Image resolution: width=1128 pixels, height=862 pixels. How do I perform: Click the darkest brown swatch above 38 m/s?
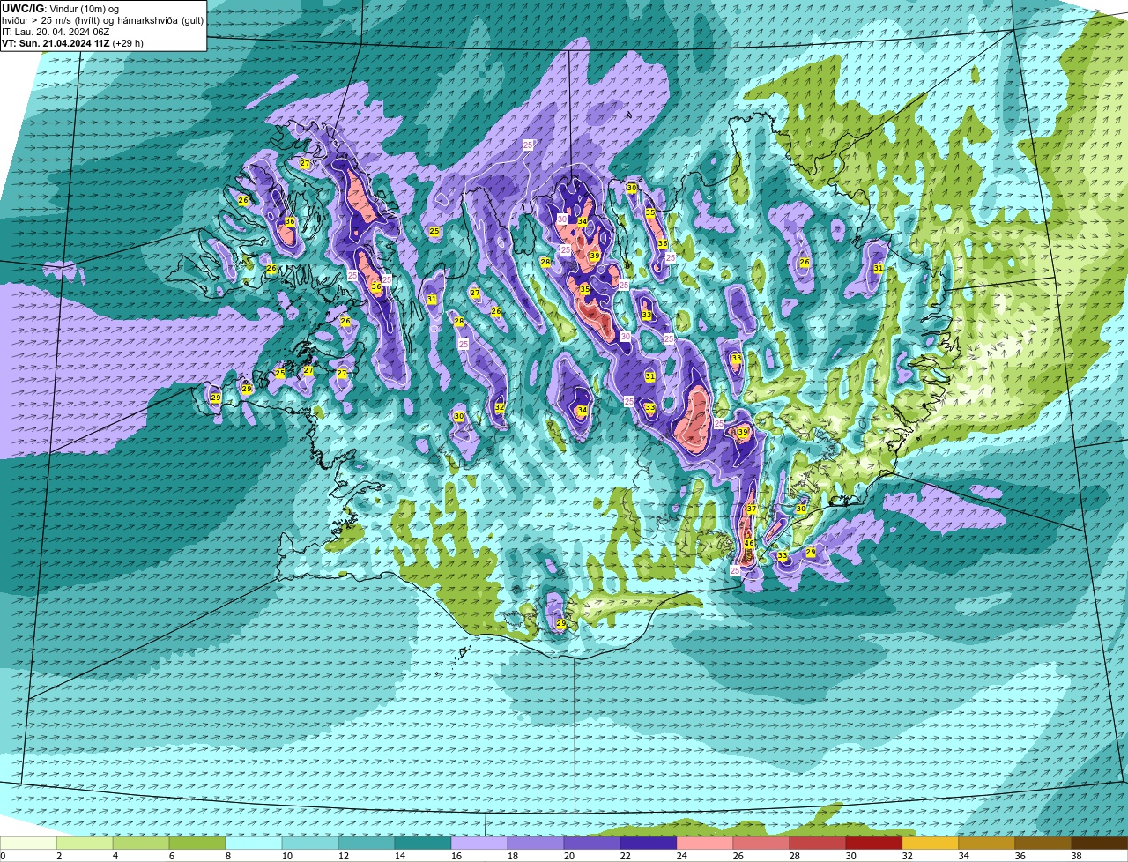click(1100, 843)
